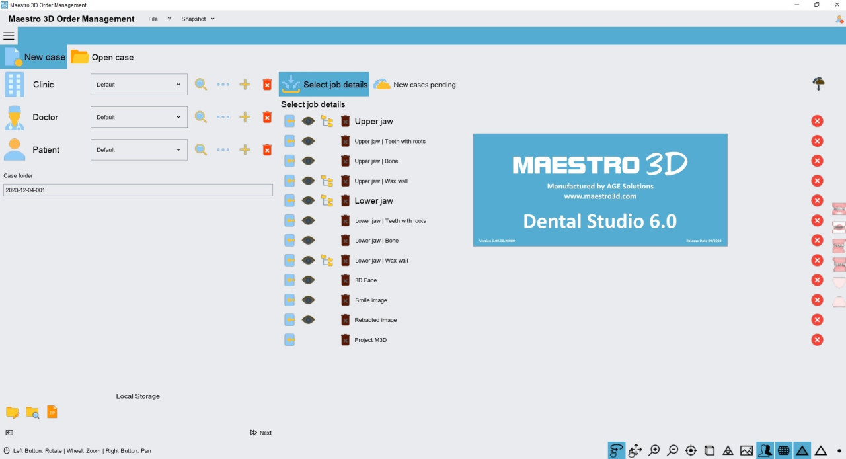Open the Clinic dropdown
Viewport: 846px width, 459px height.
tap(139, 85)
